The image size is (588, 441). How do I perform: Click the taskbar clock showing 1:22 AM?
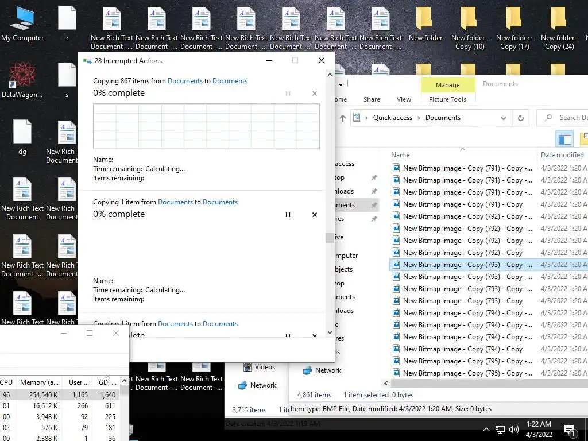pyautogui.click(x=539, y=430)
